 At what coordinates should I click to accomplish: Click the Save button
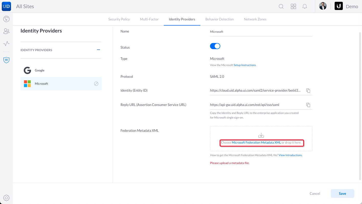point(343,194)
